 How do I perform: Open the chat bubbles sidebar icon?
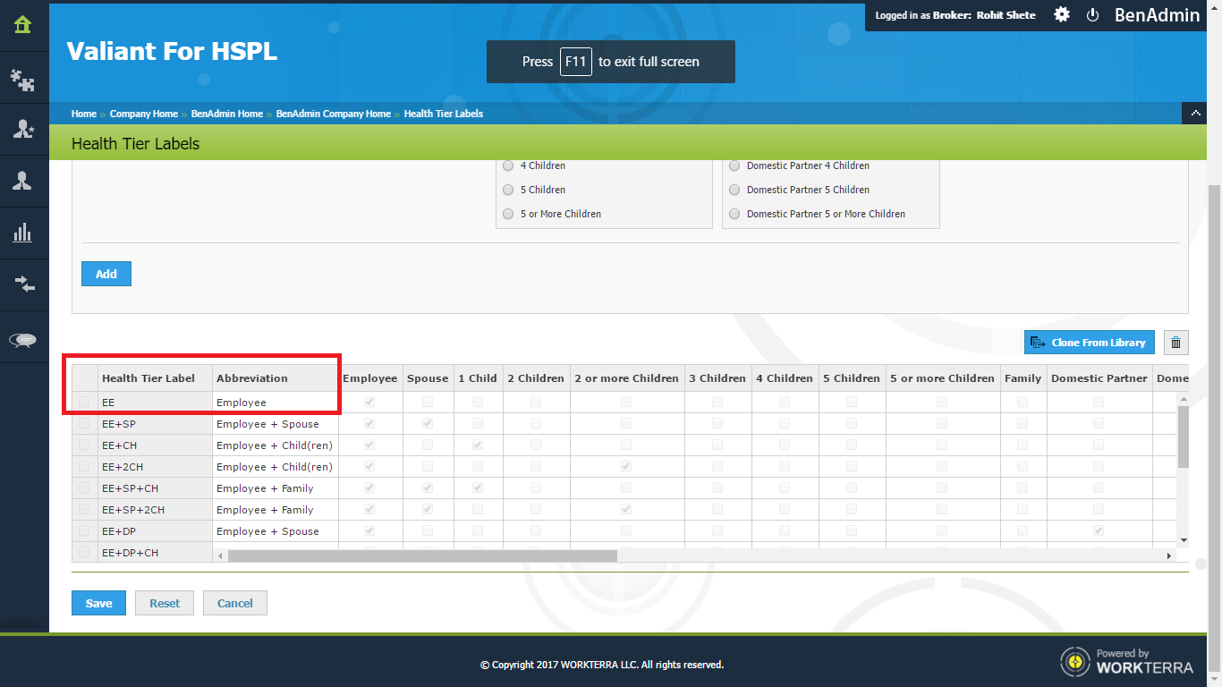23,339
